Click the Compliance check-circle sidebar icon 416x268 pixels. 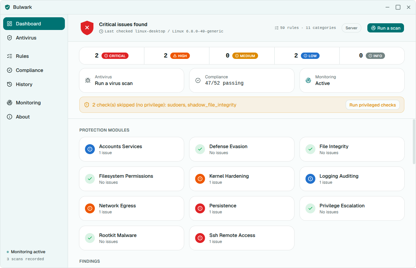click(x=10, y=70)
